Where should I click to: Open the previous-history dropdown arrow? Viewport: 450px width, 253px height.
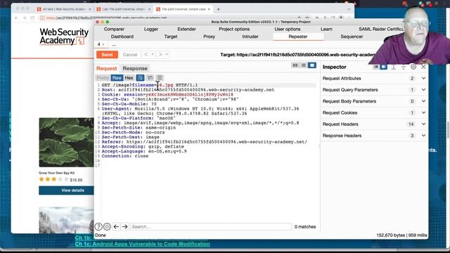pyautogui.click(x=153, y=54)
